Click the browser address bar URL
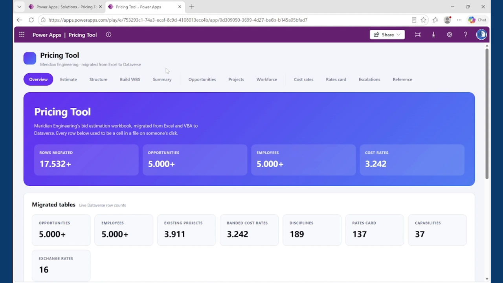 (x=178, y=20)
